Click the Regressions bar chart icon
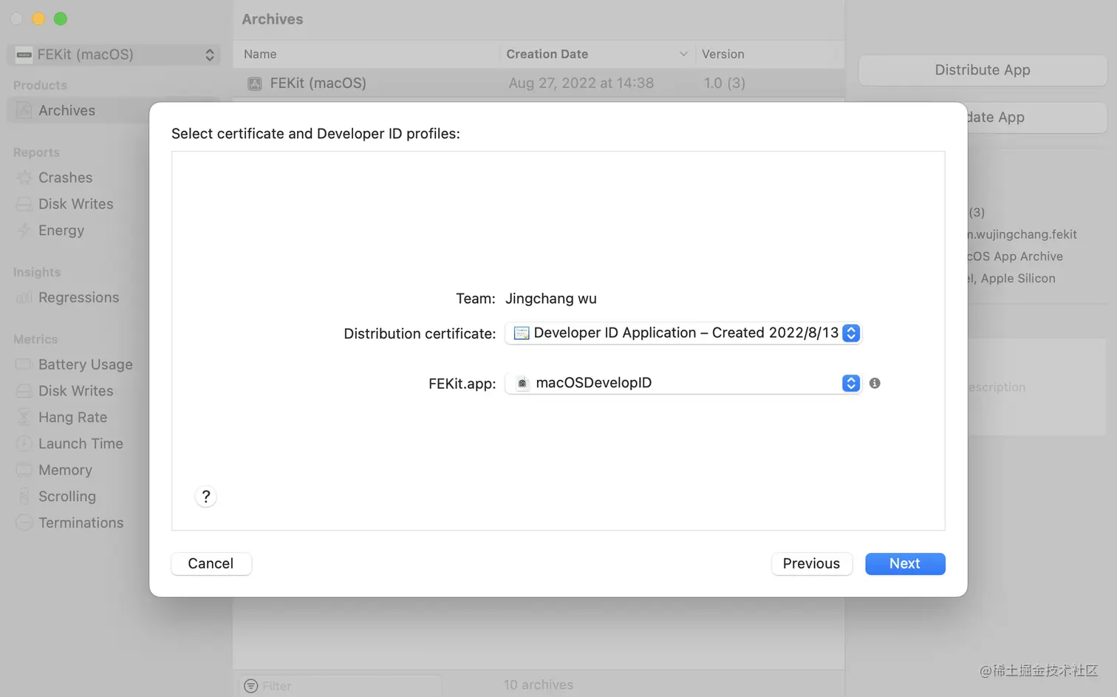 (x=24, y=298)
